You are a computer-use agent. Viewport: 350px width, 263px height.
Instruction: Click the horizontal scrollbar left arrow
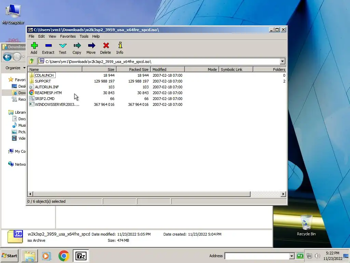click(30, 194)
